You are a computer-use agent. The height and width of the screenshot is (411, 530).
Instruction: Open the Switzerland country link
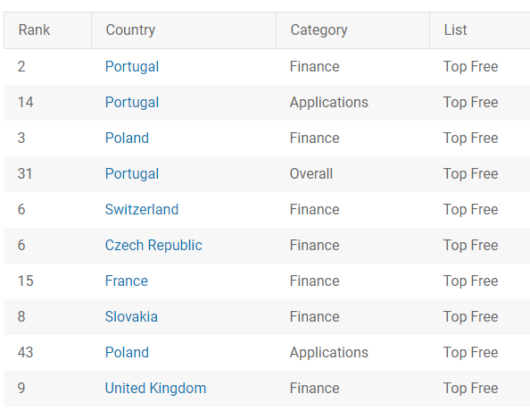click(x=142, y=210)
